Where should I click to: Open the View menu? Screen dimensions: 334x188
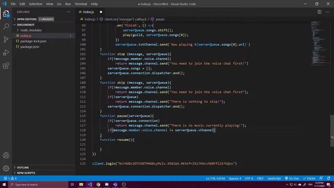pos(50,4)
